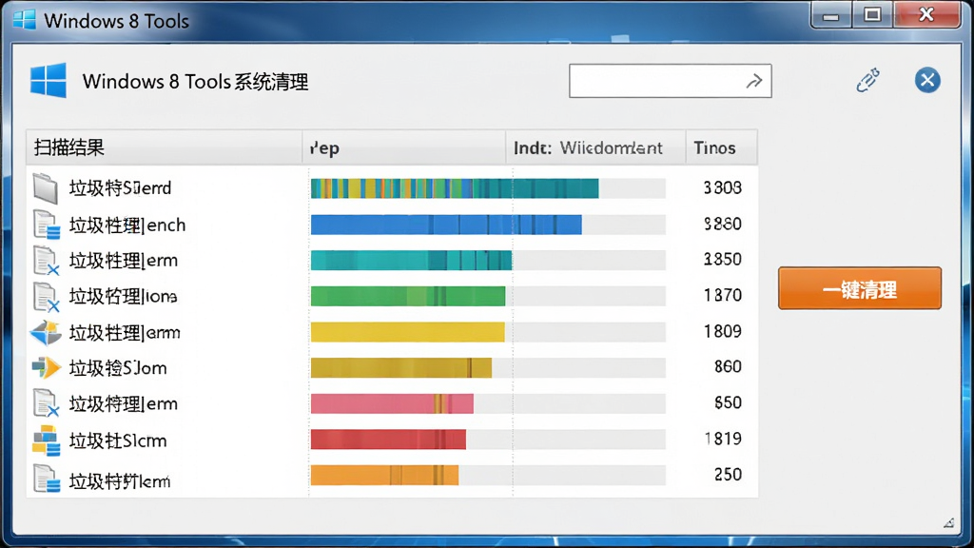Select the row labeled 垃圾特SJerrd

(x=120, y=187)
